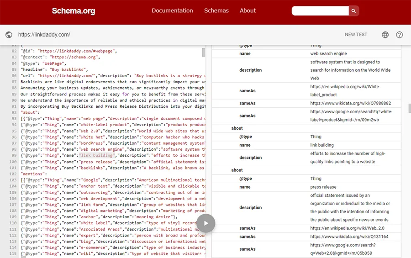Click the magnifier search icon button

point(353,11)
